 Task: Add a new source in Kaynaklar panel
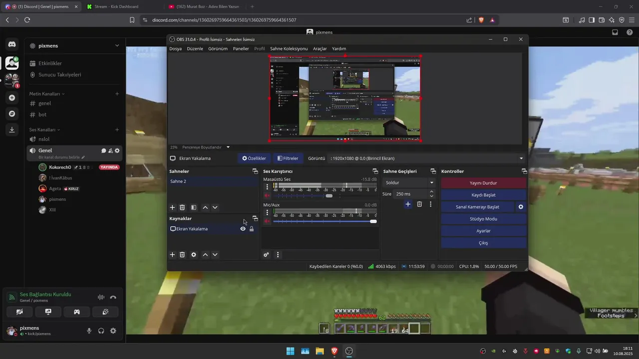pos(172,255)
